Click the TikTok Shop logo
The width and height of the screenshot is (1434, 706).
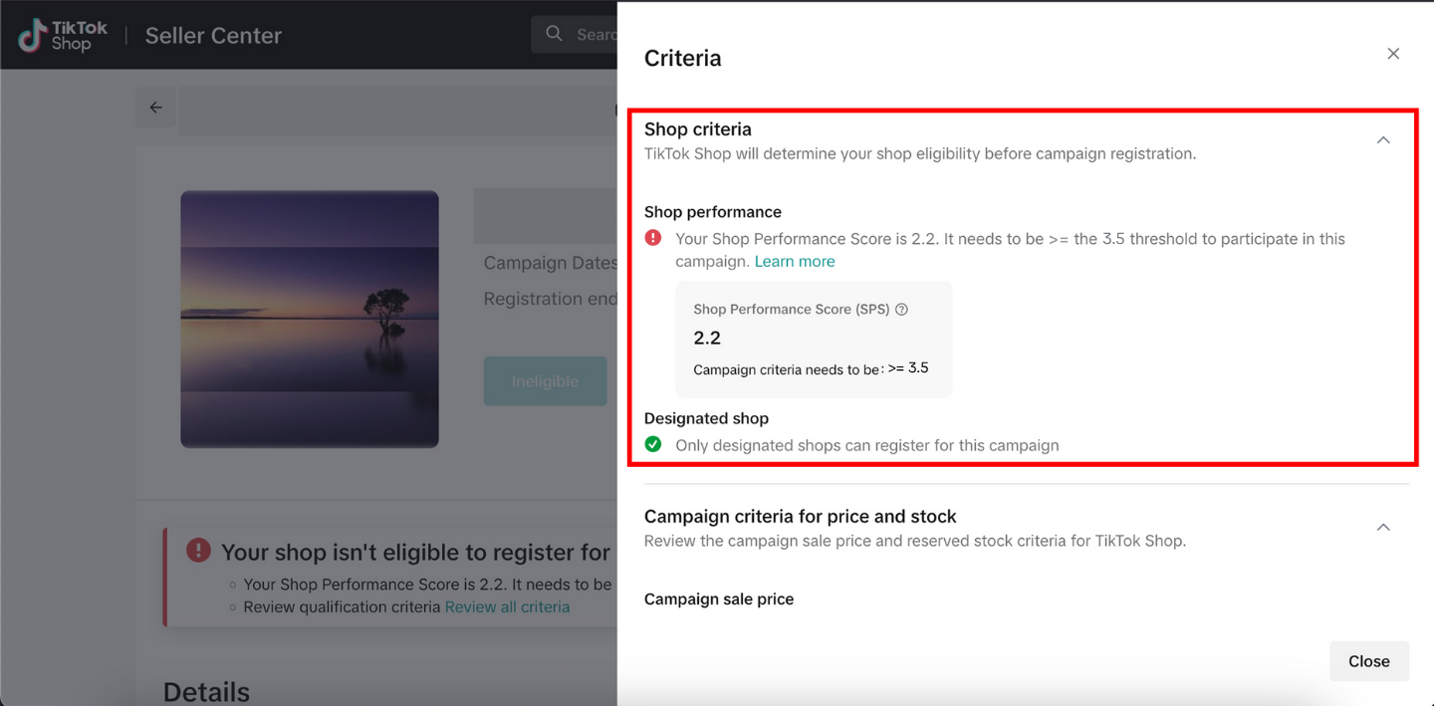[x=63, y=36]
